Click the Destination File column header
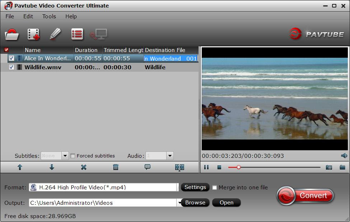 [171, 50]
